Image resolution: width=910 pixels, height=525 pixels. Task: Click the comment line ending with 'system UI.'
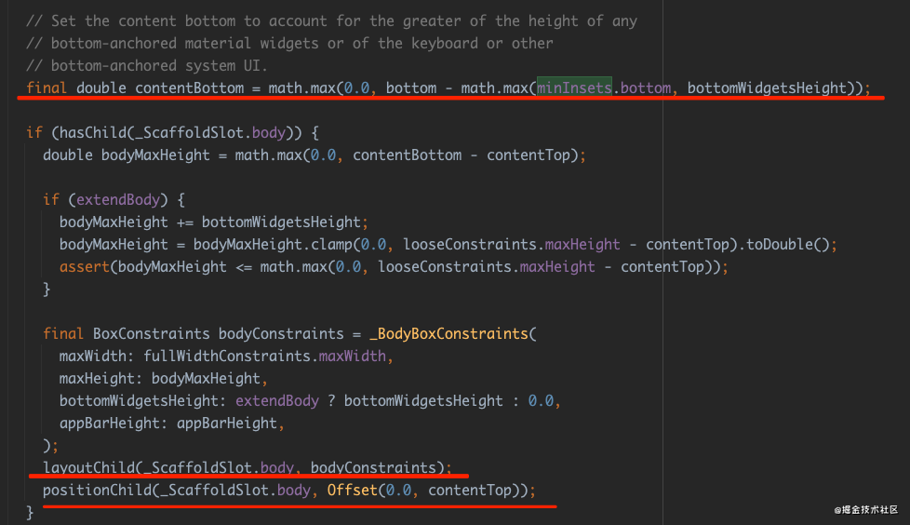point(147,65)
